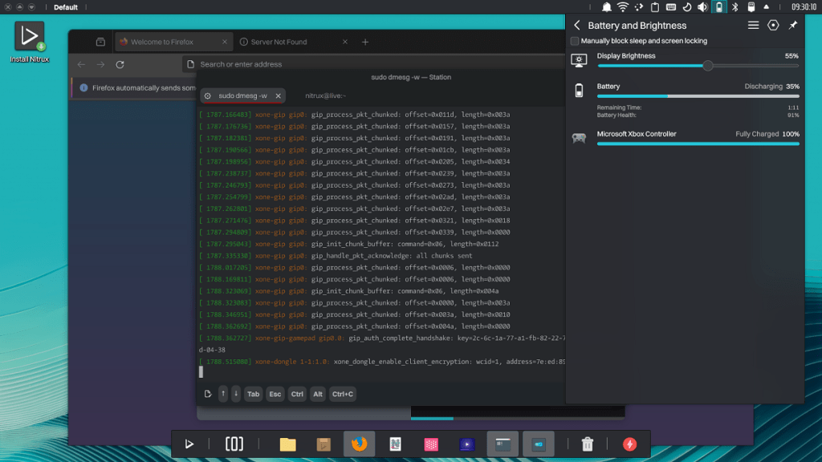
Task: Expand hidden tray items with the arrow
Action: [x=765, y=6]
